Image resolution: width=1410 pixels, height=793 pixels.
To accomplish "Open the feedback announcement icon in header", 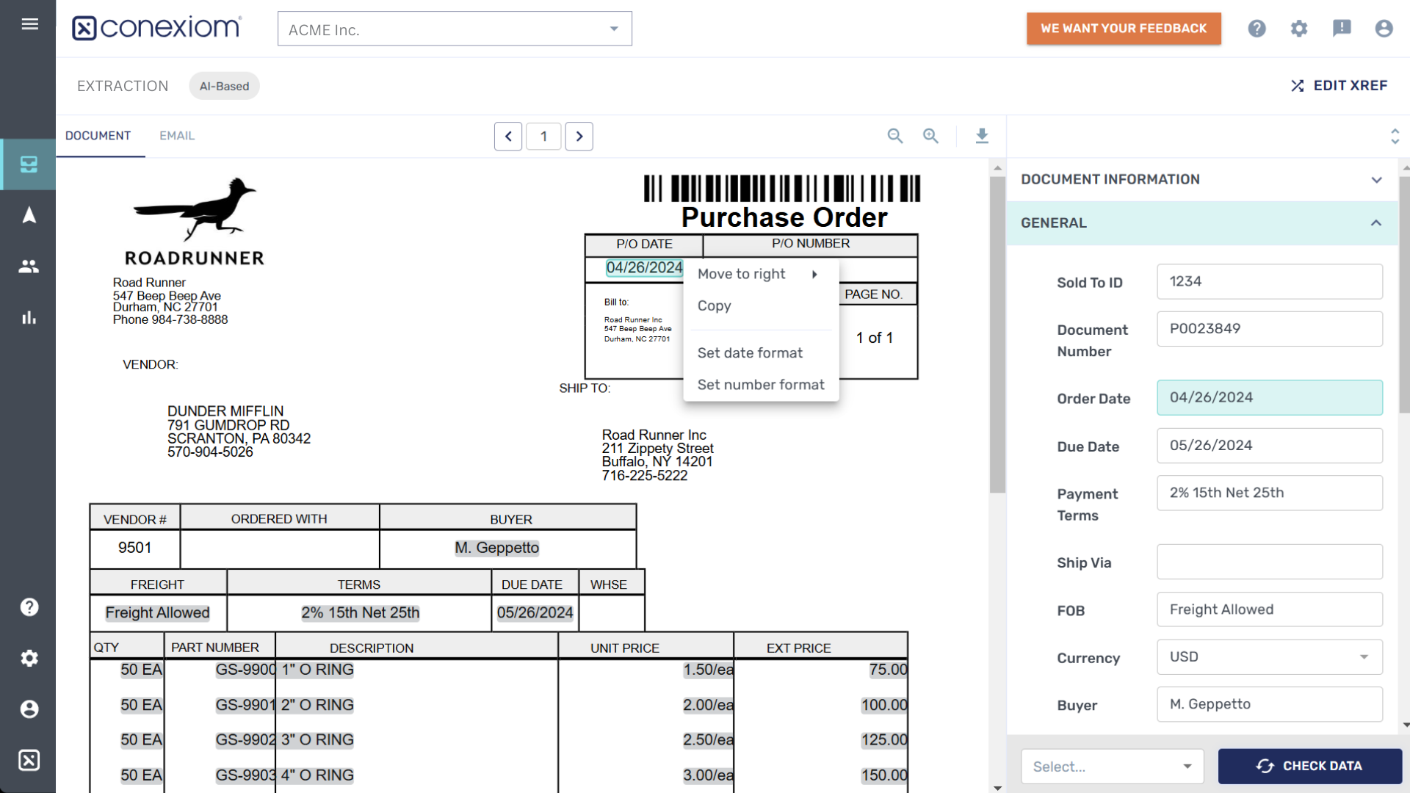I will (x=1341, y=29).
